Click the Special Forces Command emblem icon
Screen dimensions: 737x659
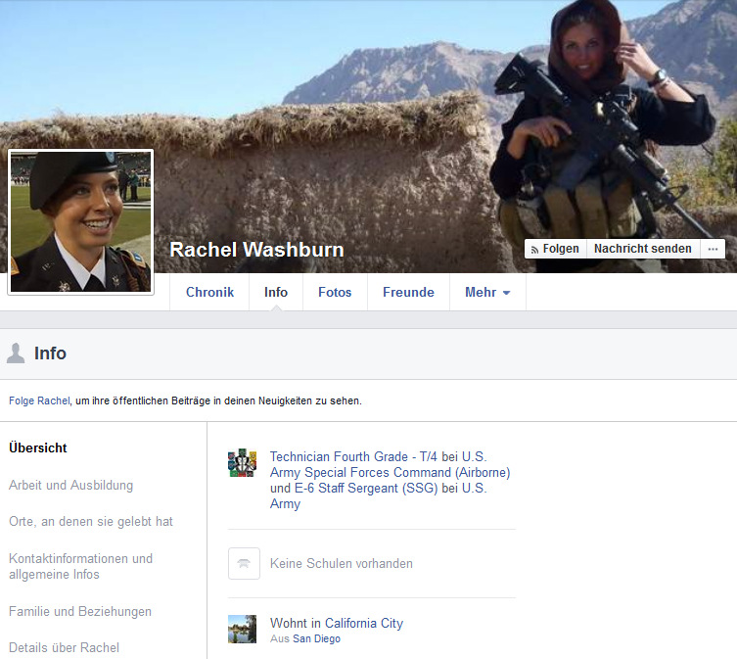(242, 463)
